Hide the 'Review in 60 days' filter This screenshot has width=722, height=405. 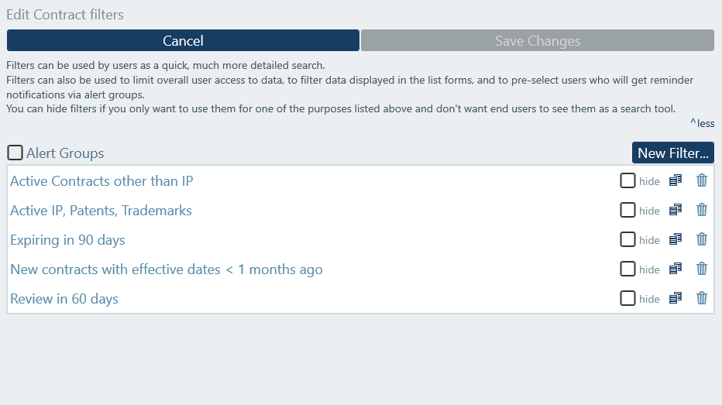coord(627,298)
